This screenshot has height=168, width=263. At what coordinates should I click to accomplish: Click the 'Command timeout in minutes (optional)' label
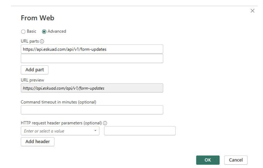pos(59,102)
